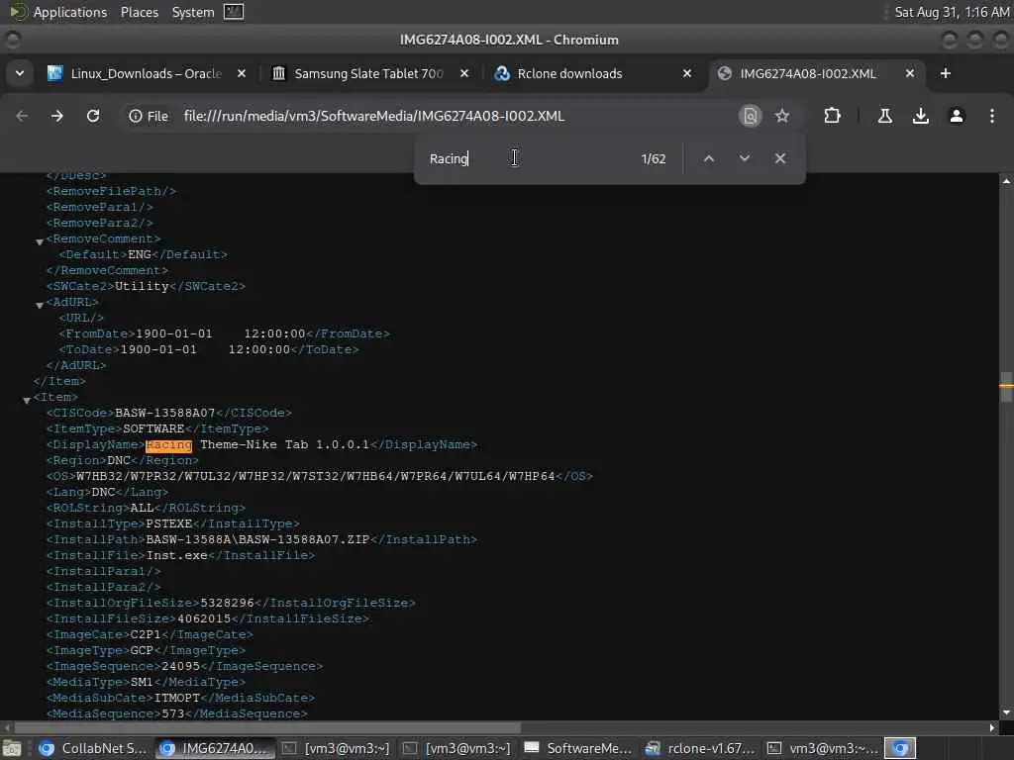The width and height of the screenshot is (1014, 760).
Task: Collapse the RemoveComment node
Action: (40, 241)
